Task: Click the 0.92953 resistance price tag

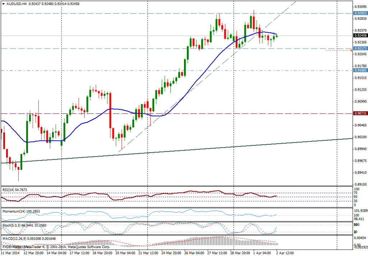Action: point(360,13)
